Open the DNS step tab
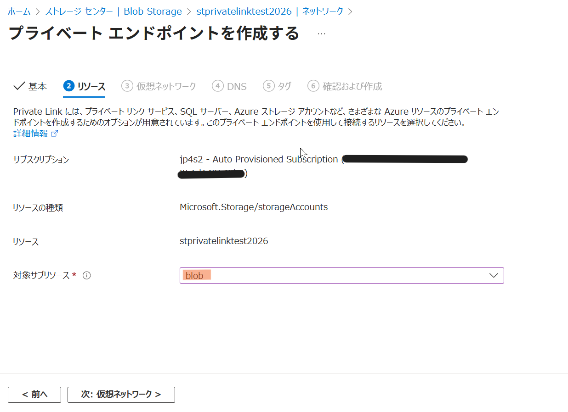This screenshot has height=412, width=568. (x=229, y=86)
